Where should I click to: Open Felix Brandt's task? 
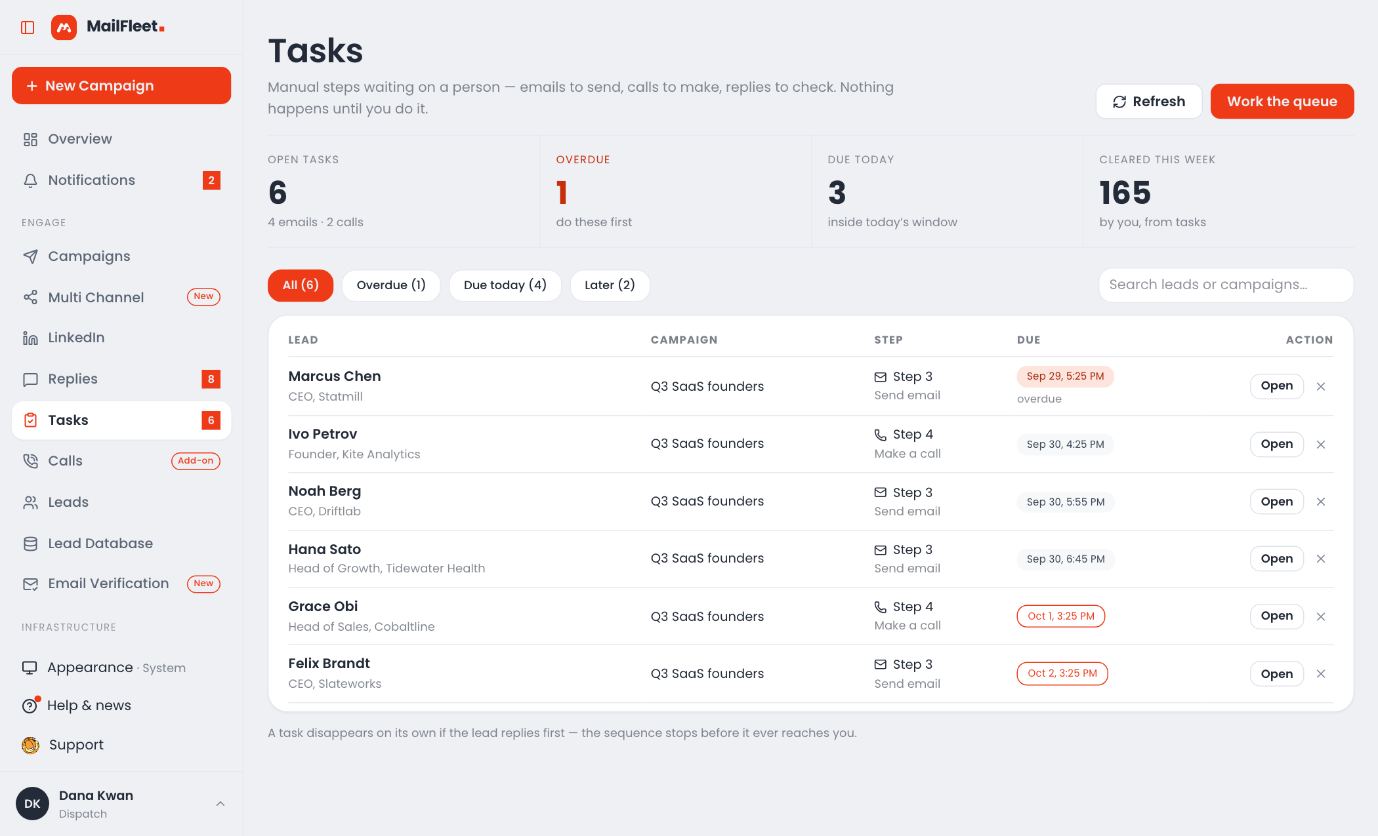(x=1277, y=674)
